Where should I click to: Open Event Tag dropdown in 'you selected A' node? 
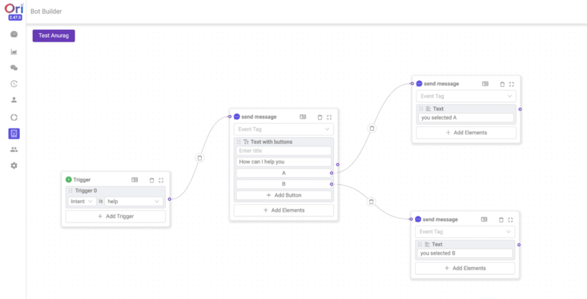[x=466, y=96]
